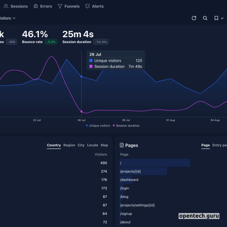Click the blue Unique visitors swatch in tooltip
The width and height of the screenshot is (227, 227).
tap(91, 61)
